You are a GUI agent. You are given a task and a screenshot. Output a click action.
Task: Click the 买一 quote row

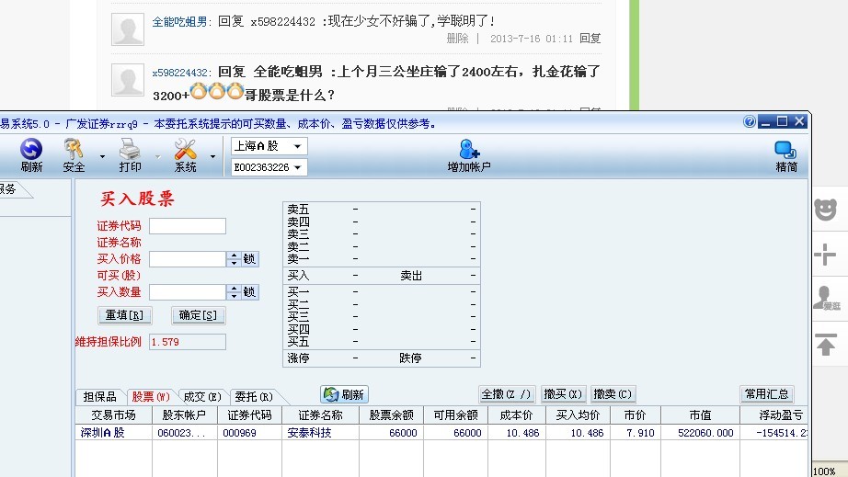point(382,291)
